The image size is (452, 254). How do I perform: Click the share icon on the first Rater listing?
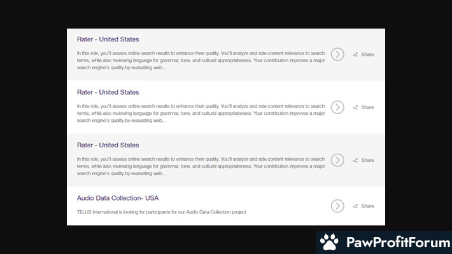[355, 55]
